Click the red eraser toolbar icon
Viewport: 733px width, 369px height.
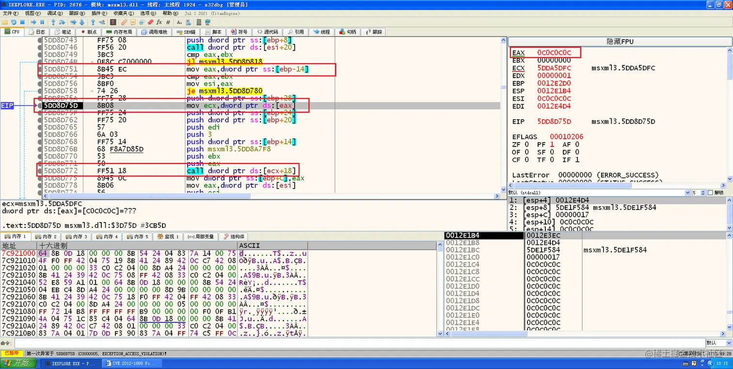point(151,22)
